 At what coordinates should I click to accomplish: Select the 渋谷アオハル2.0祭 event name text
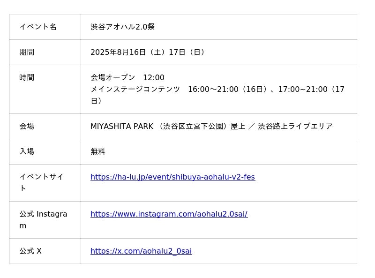click(x=122, y=27)
